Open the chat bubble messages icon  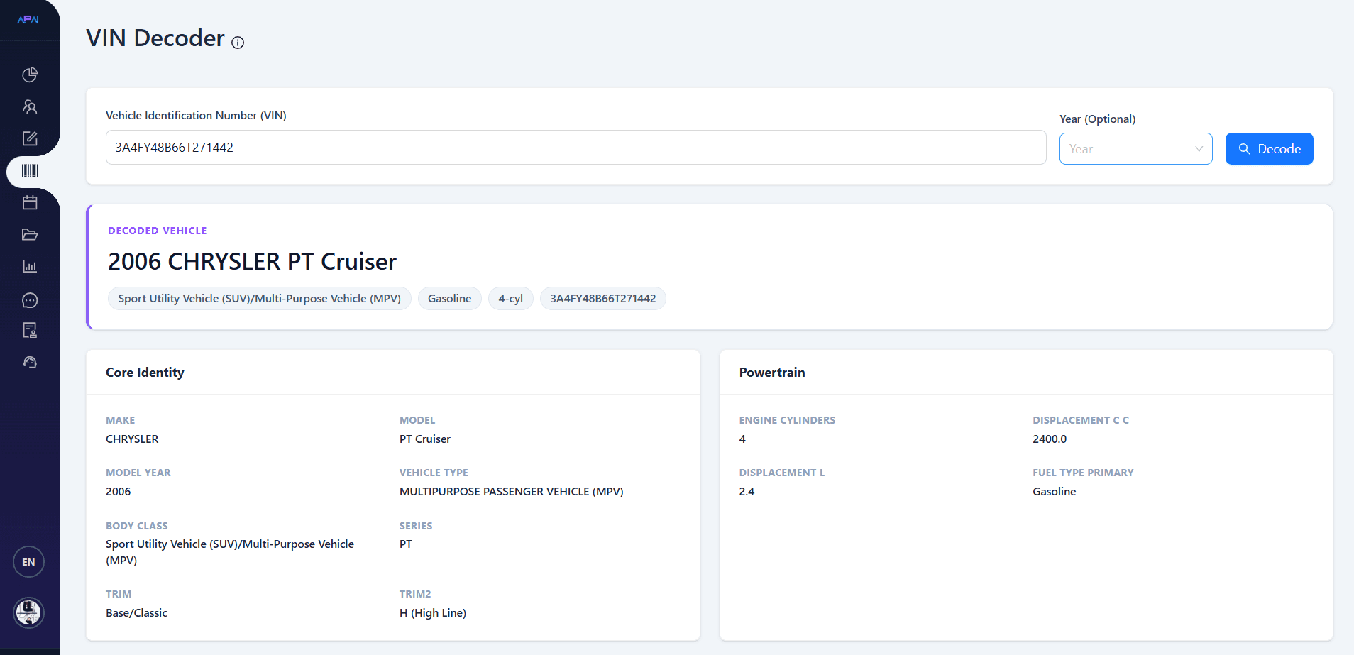click(30, 300)
